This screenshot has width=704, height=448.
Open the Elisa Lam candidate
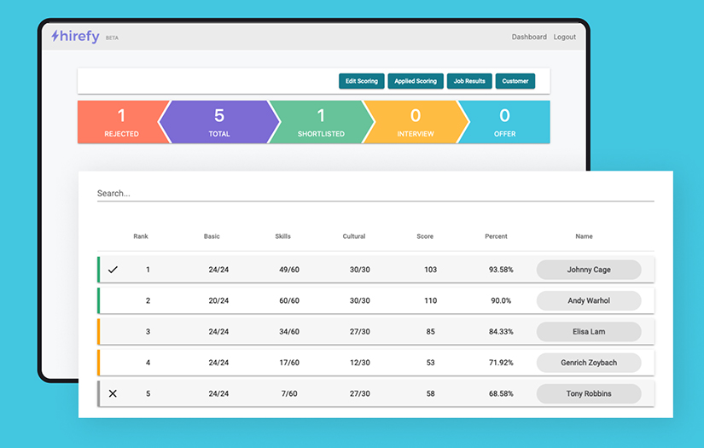[x=589, y=332]
